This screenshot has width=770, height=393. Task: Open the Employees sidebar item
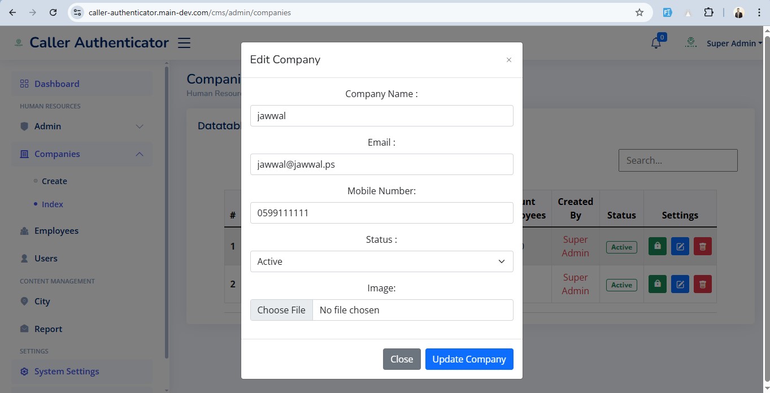56,231
